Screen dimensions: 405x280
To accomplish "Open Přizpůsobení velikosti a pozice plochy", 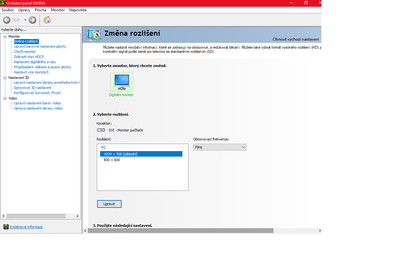I will click(x=42, y=67).
